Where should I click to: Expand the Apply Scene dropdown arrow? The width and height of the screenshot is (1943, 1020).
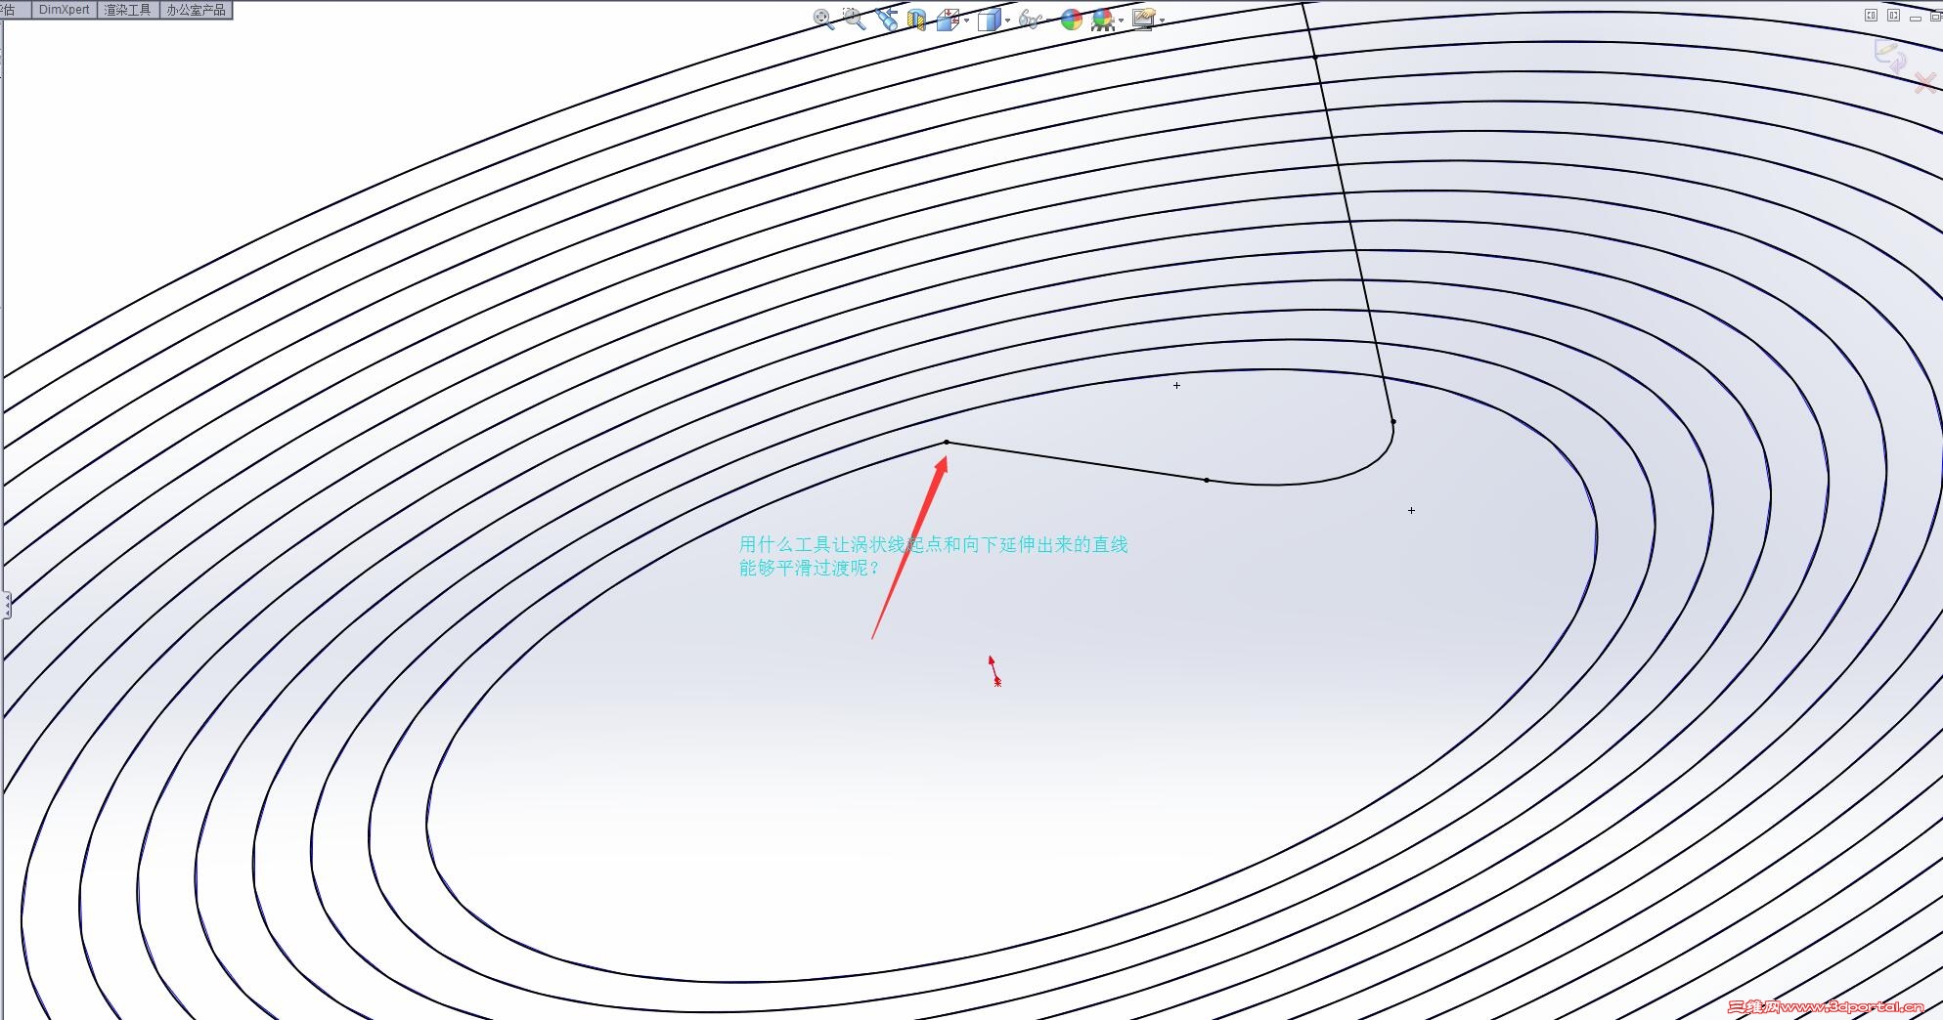point(1121,21)
